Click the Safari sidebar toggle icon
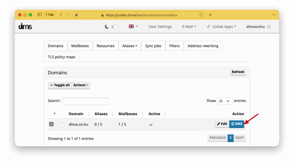 [x=40, y=15]
